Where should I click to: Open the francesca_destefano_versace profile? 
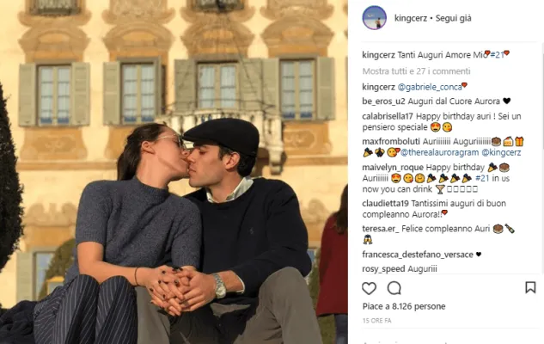click(x=418, y=255)
